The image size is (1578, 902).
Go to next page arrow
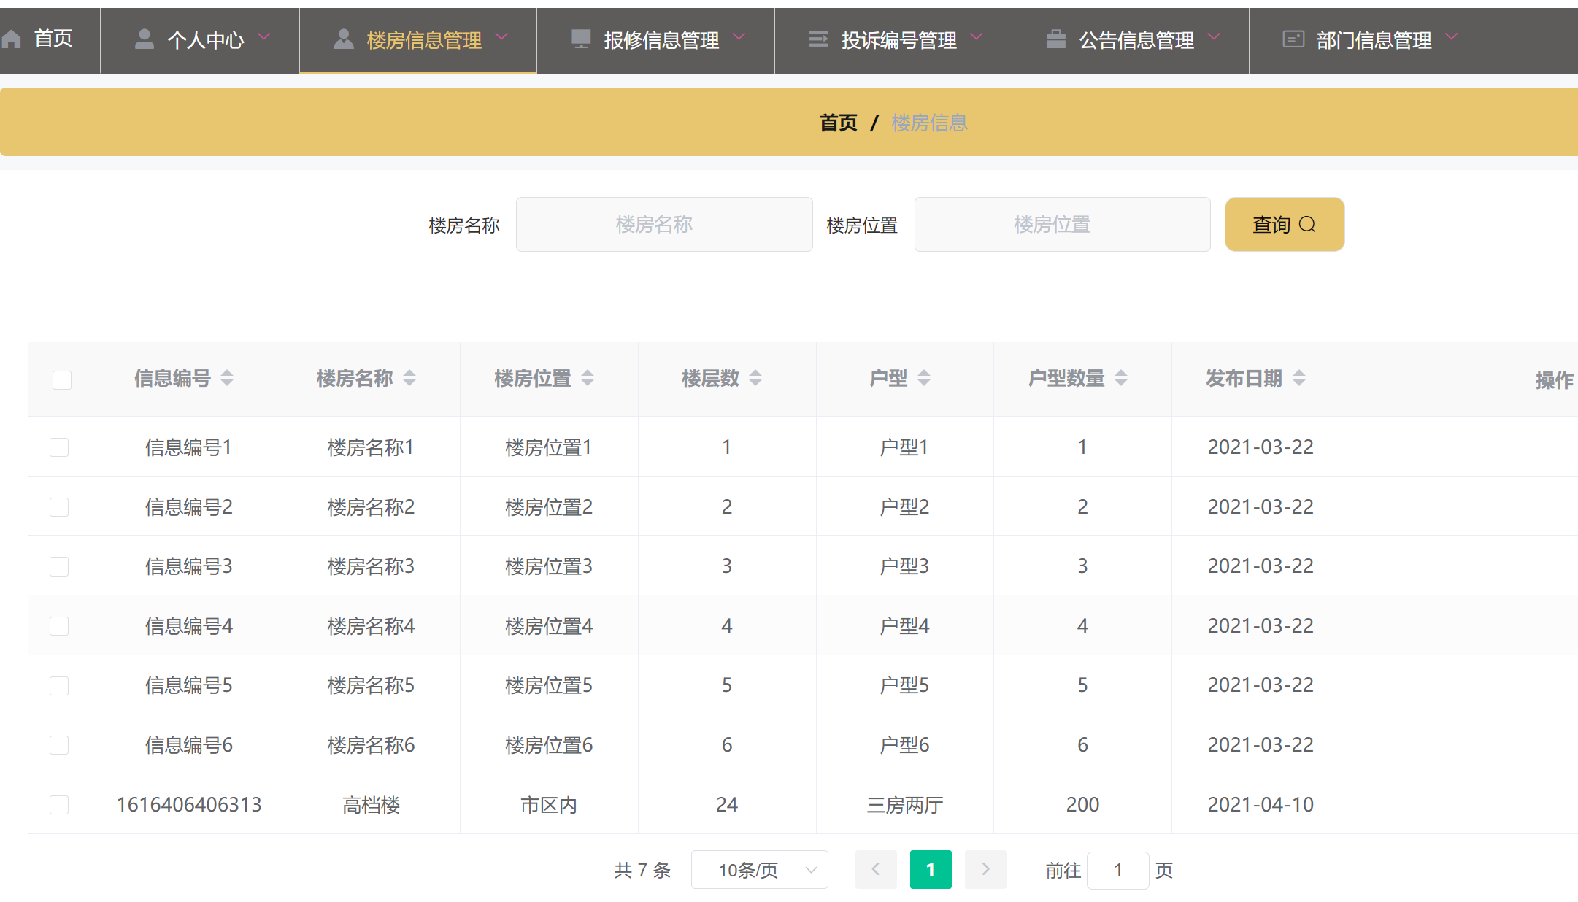point(985,869)
